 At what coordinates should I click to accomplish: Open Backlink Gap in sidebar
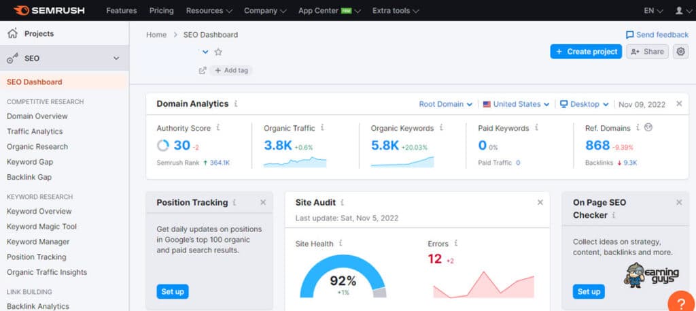pos(29,177)
